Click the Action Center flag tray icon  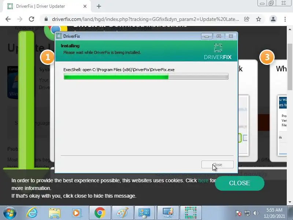tap(238, 213)
